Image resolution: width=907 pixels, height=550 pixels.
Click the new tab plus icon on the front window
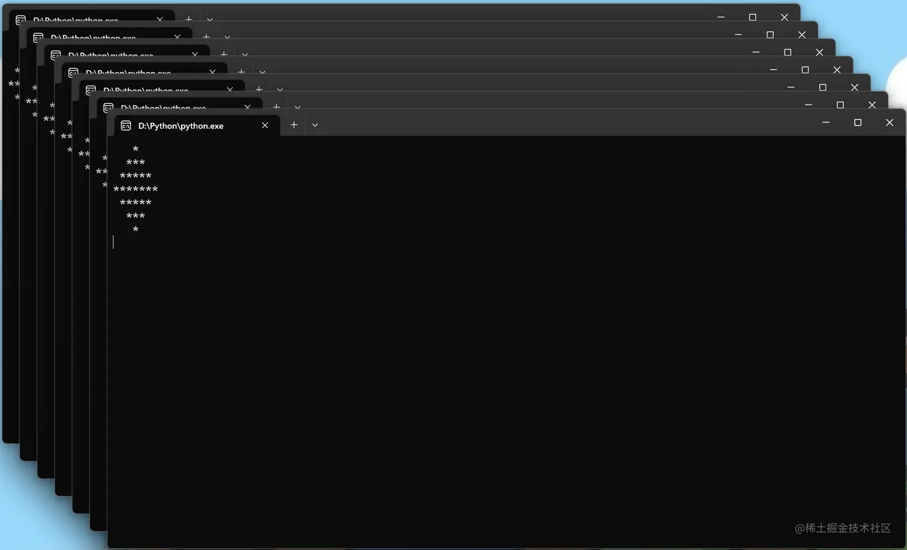coord(294,125)
